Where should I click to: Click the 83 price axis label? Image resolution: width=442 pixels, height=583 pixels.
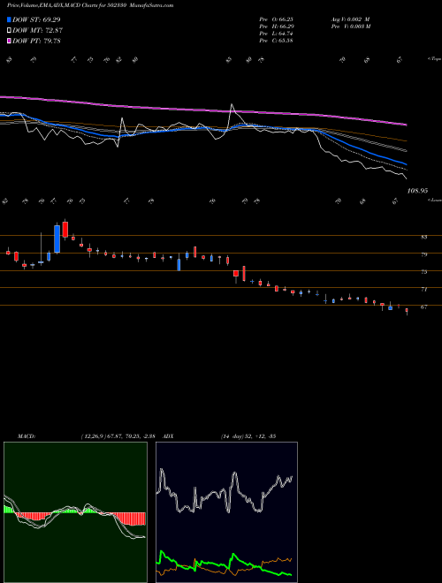[x=424, y=237]
